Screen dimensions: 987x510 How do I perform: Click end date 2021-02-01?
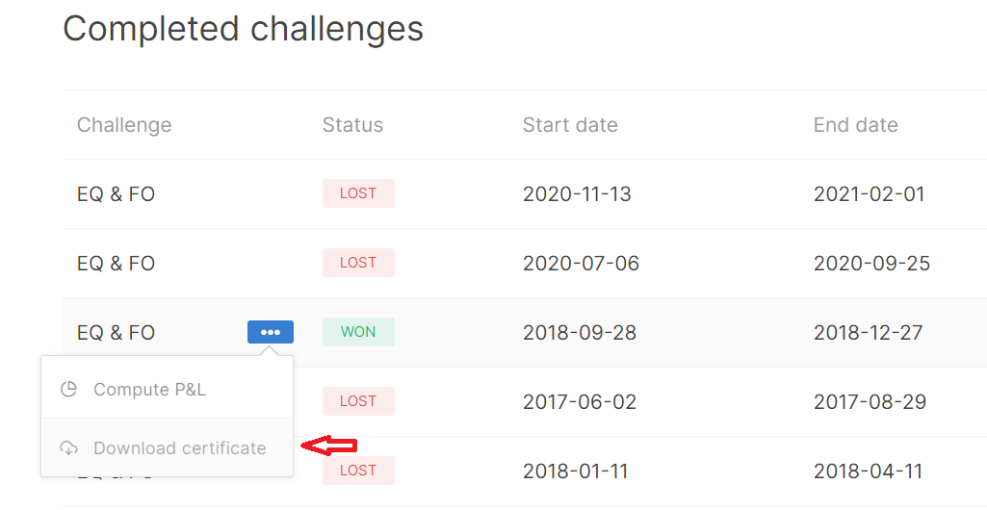coord(869,193)
